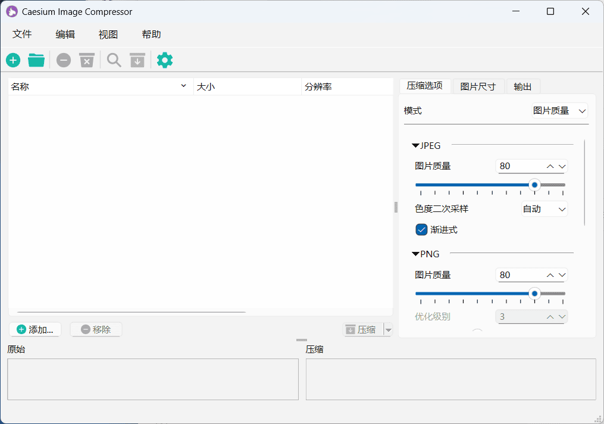Switch to the 输出 tab
Screen dimensions: 604x424
[x=522, y=86]
